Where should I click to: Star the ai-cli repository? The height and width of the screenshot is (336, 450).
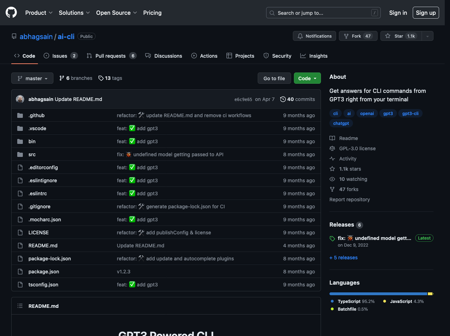coord(401,36)
